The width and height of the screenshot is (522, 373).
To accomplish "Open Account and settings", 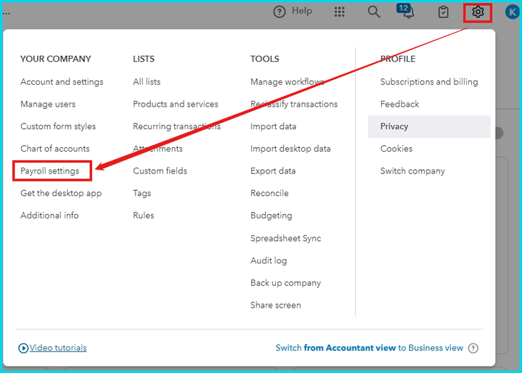I will pos(62,82).
